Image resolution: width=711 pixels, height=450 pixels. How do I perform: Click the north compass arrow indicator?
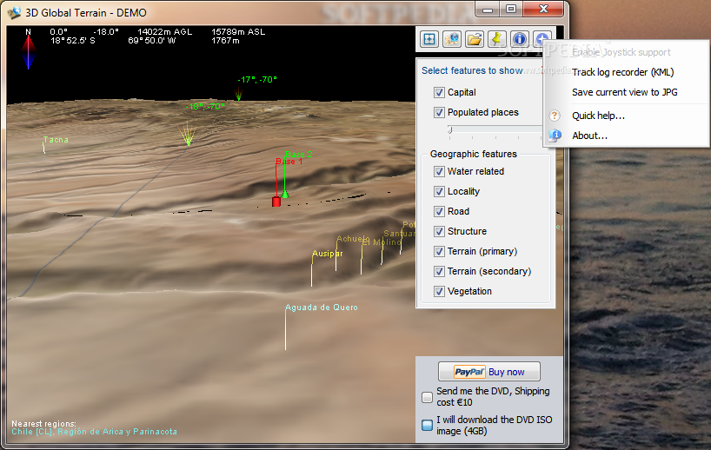point(28,51)
